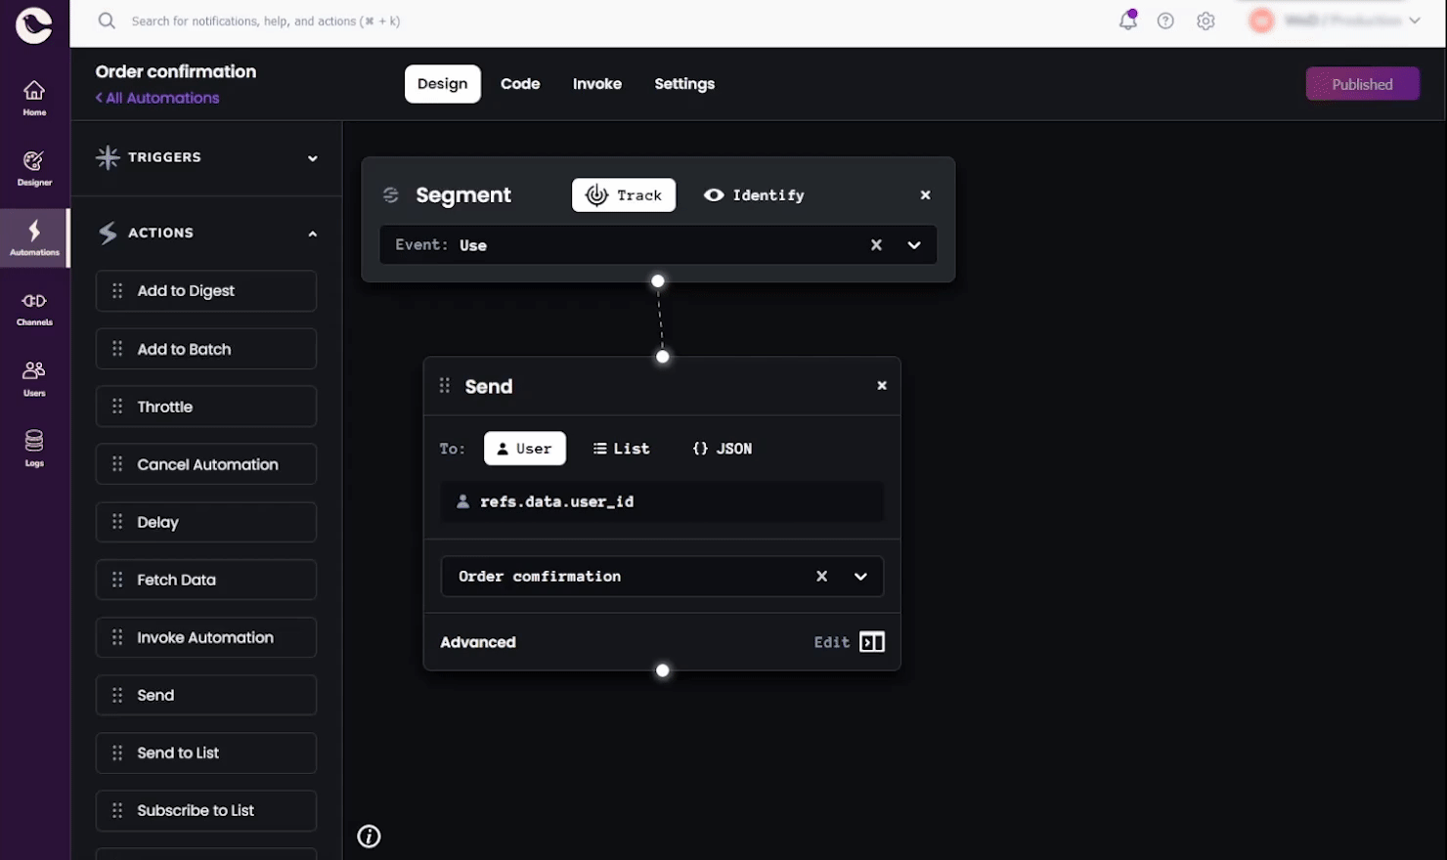Image resolution: width=1447 pixels, height=860 pixels.
Task: Open the settings gear in the top bar
Action: 1206,20
